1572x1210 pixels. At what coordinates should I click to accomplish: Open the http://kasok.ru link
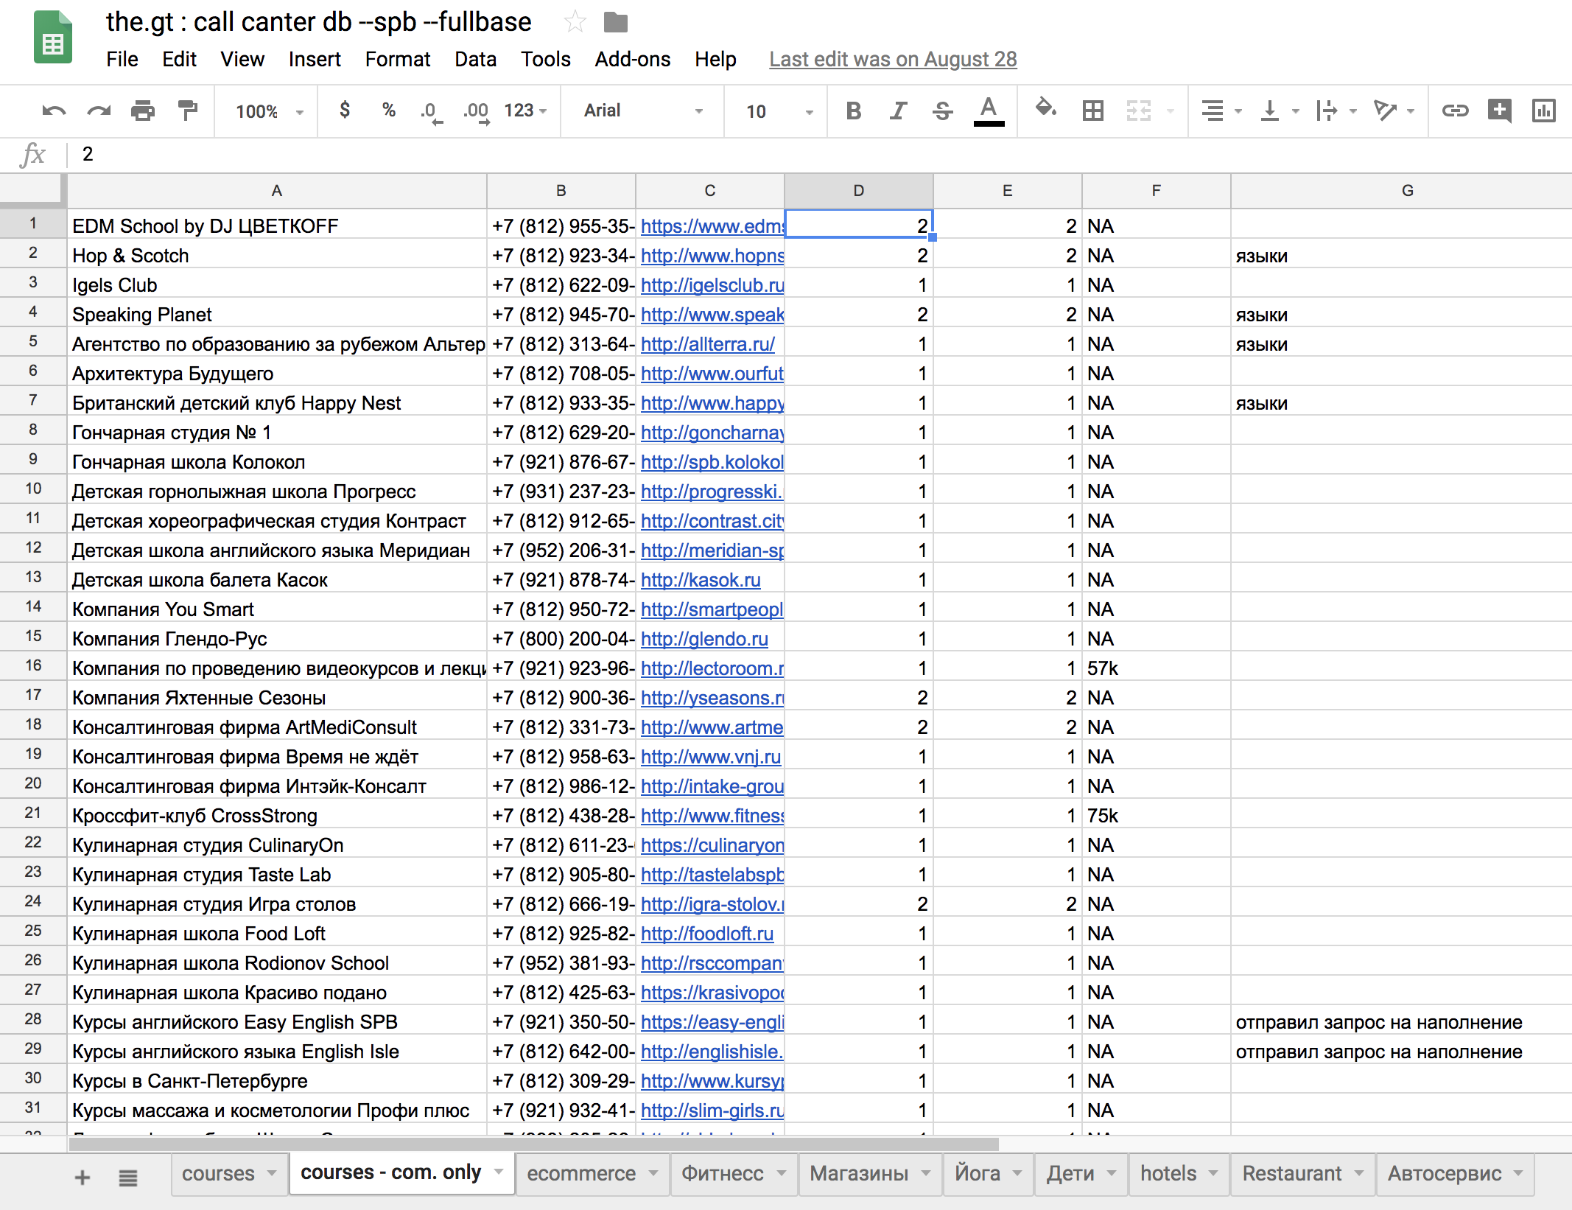(x=701, y=580)
